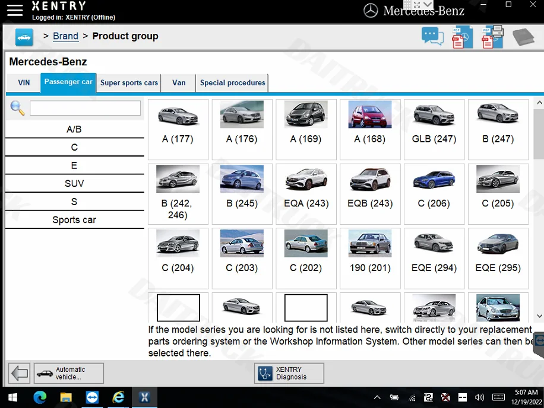Click Automatic vehicle determination button
The image size is (544, 408).
click(x=69, y=373)
